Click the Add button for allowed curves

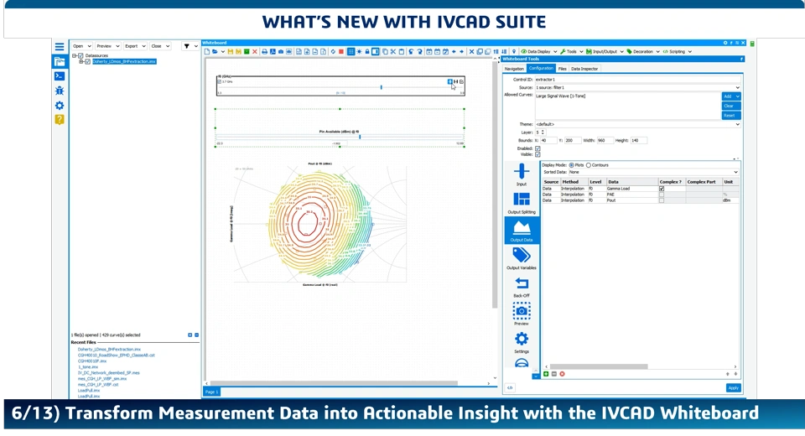coord(730,96)
